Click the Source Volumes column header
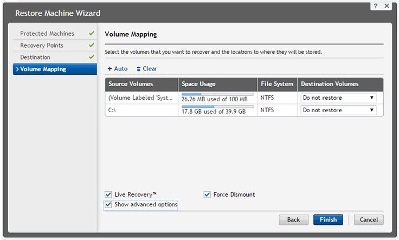The height and width of the screenshot is (240, 399). pos(131,84)
